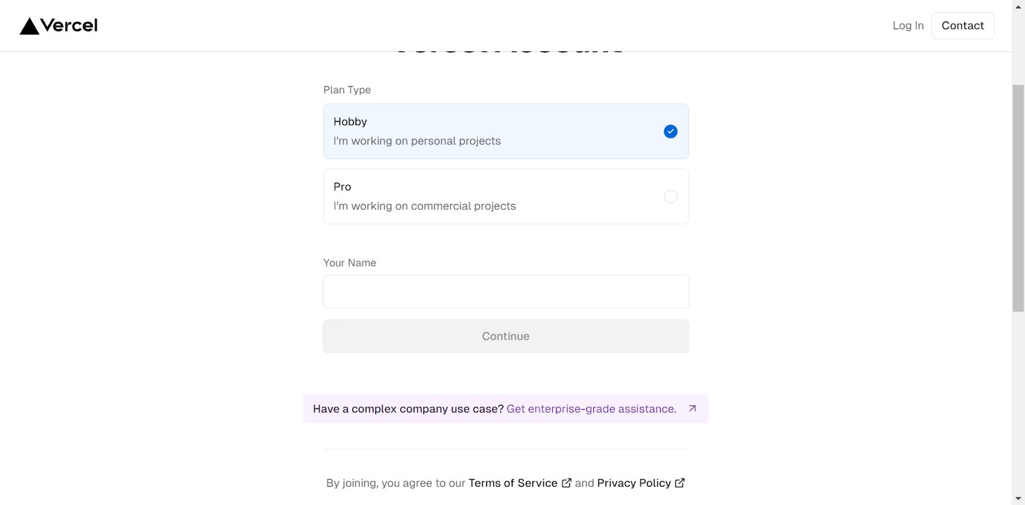Open the Log In page

(x=908, y=26)
